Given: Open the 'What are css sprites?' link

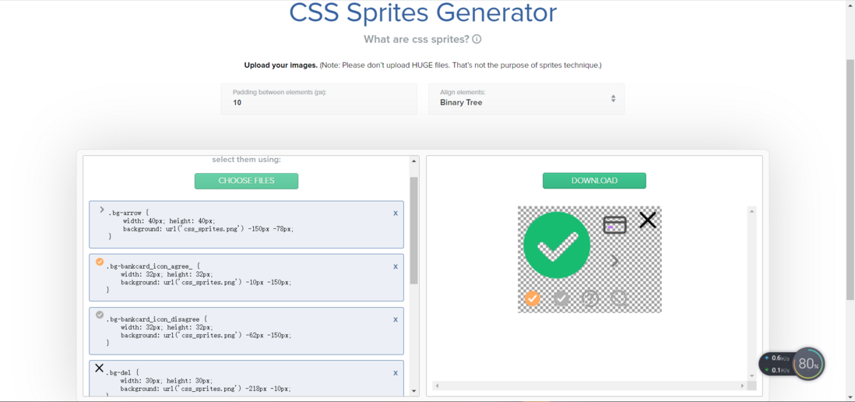Looking at the screenshot, I should click(x=417, y=39).
